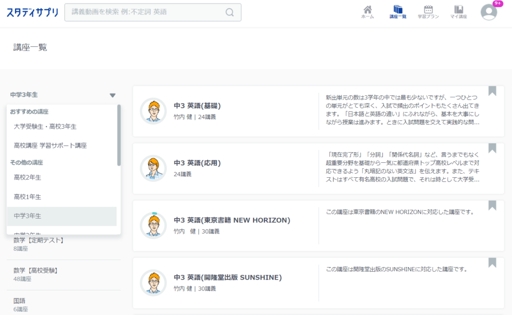Open the 国語 subject category

19,301
